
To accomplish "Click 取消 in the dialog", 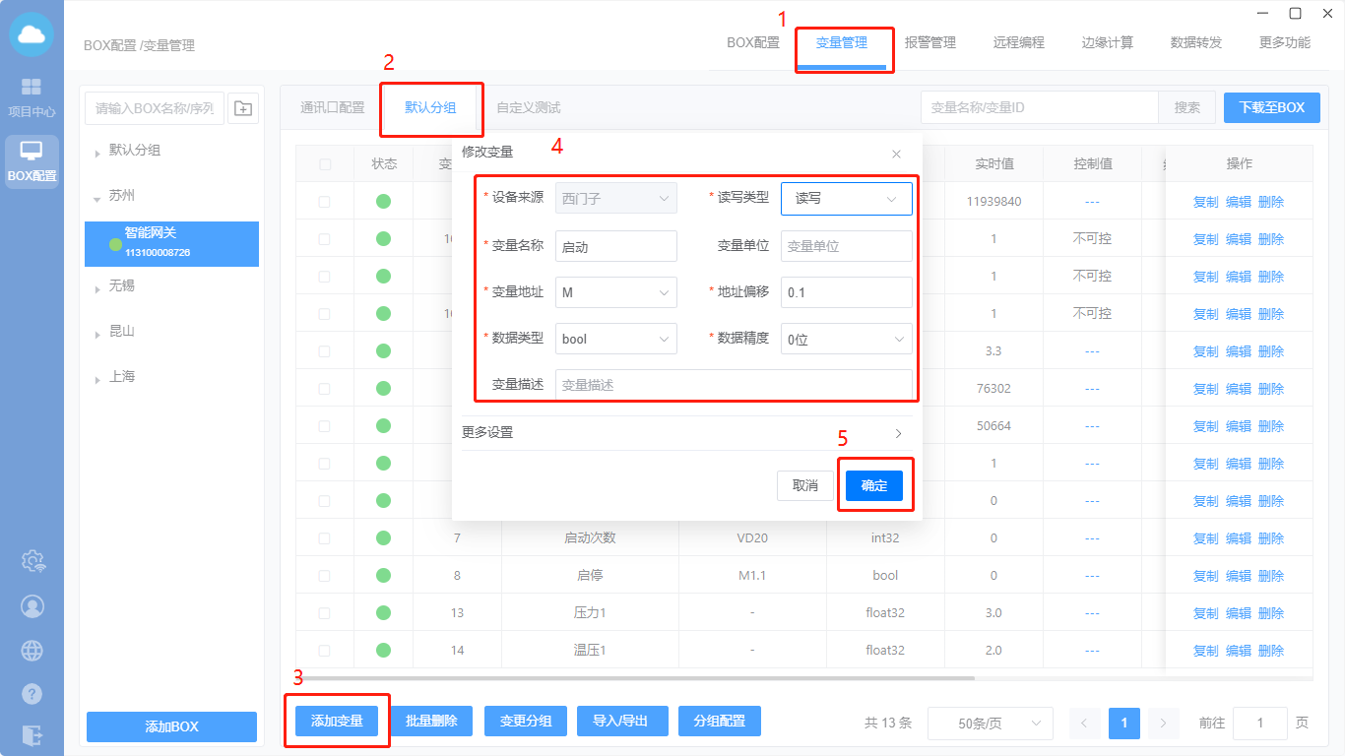I will pyautogui.click(x=805, y=485).
